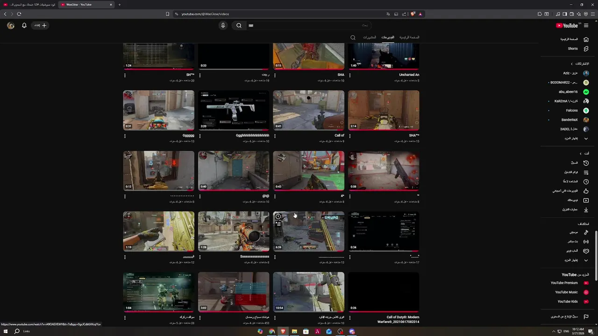Open browser main menu
598x336 pixels.
[x=592, y=14]
